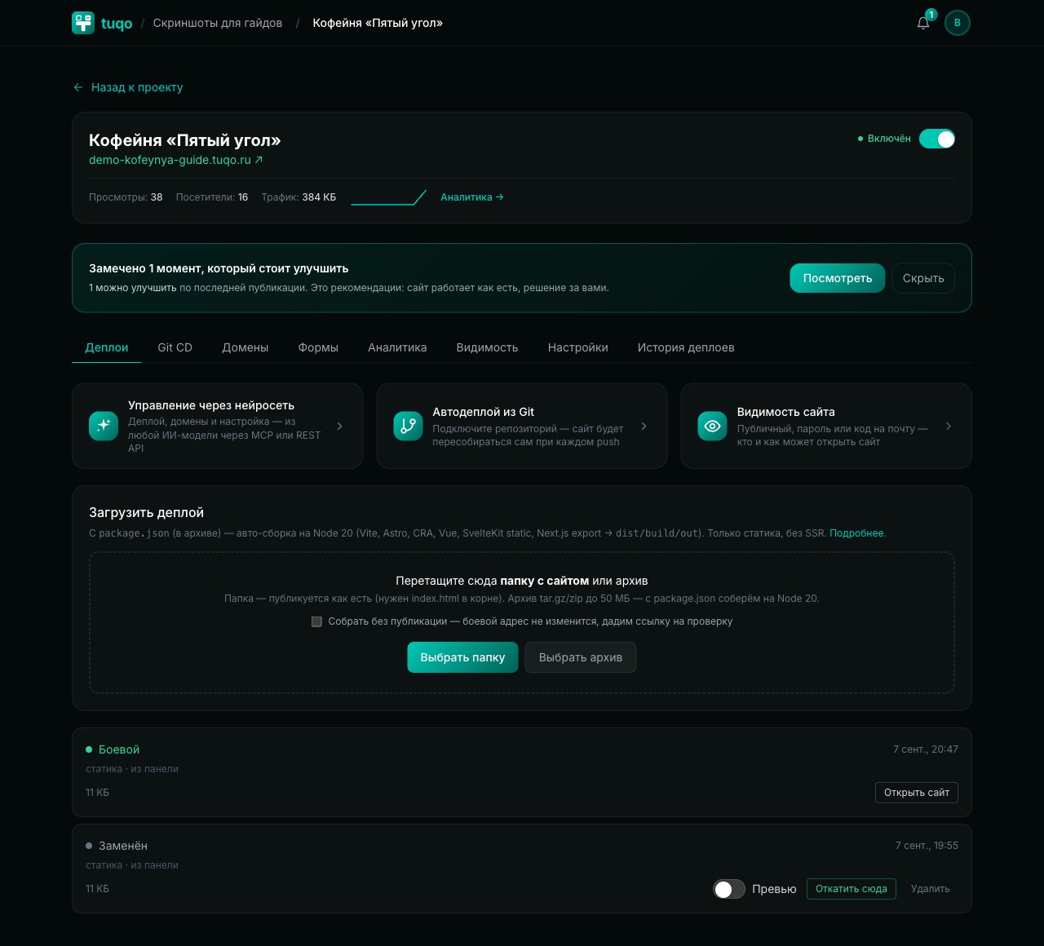Click the tuqo brand name in header

coord(117,24)
